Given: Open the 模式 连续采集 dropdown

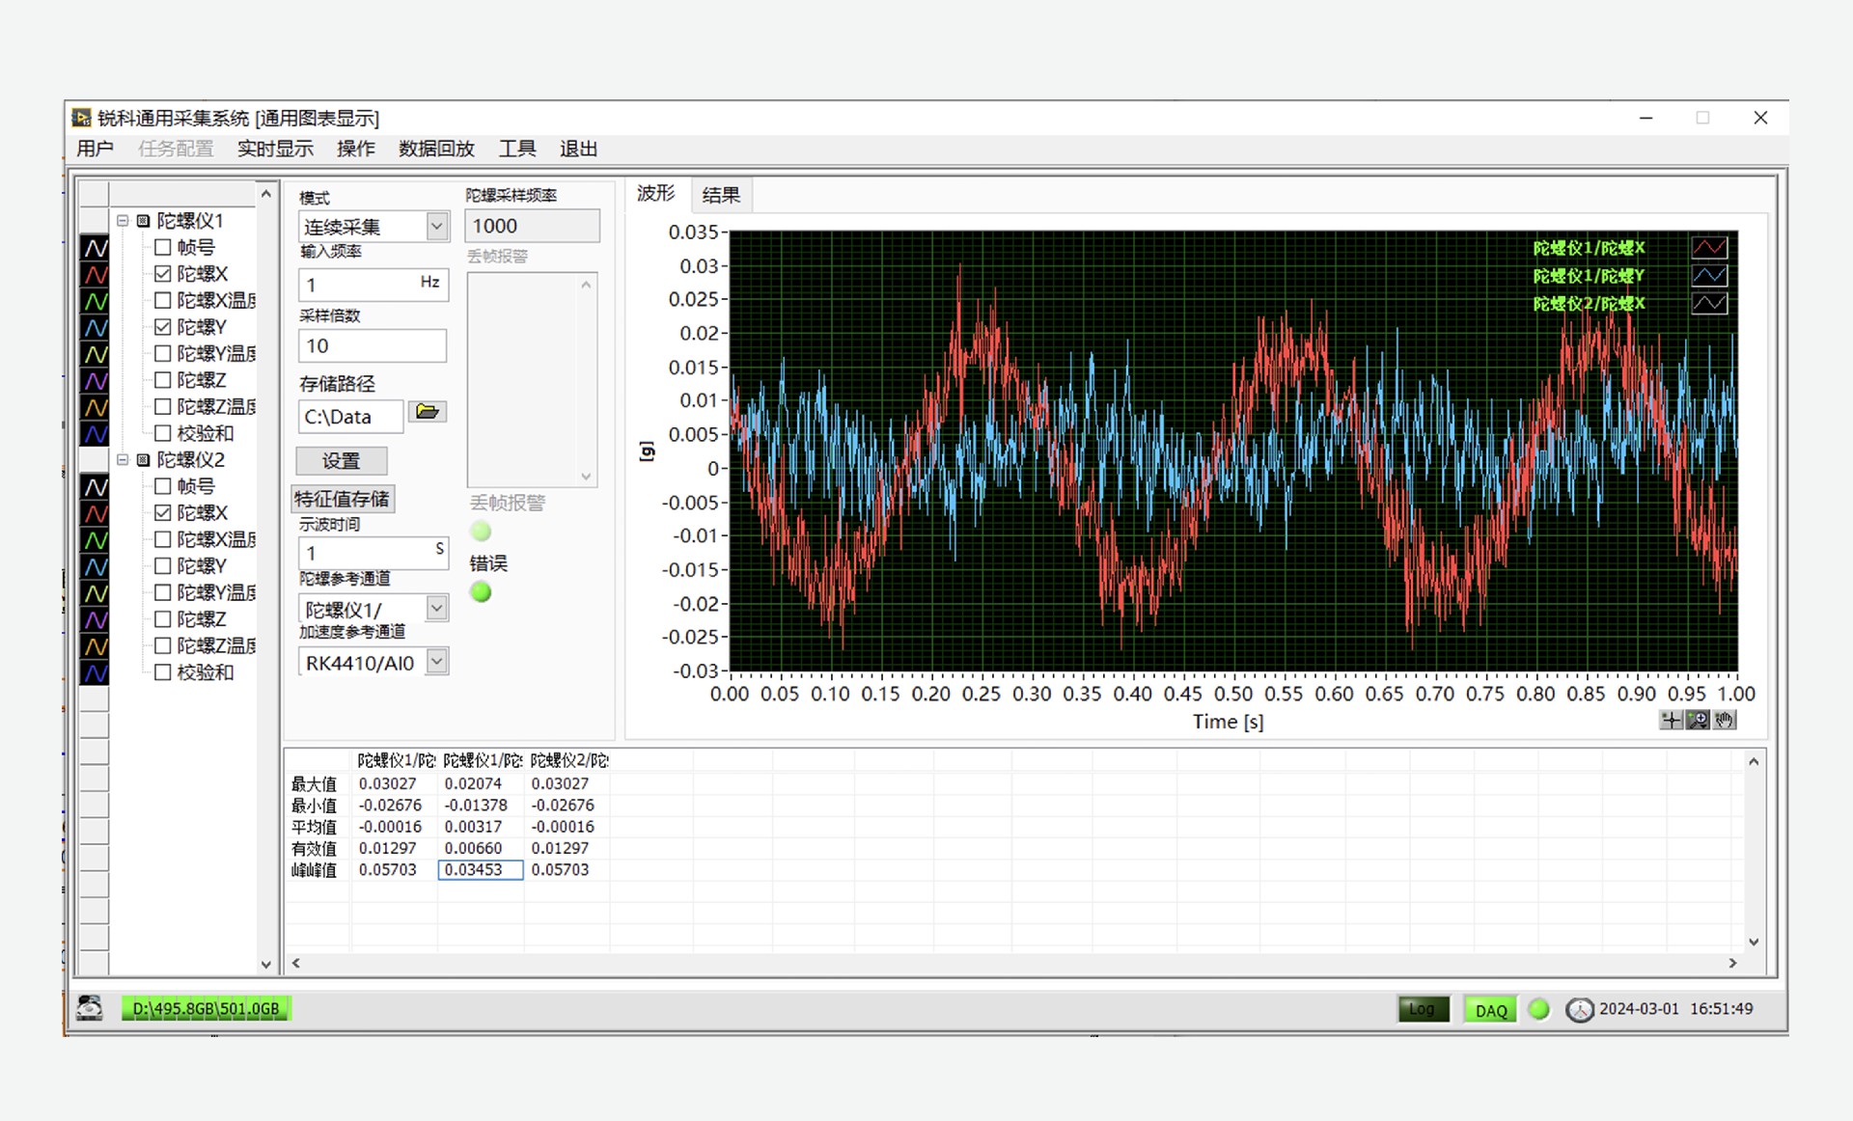Looking at the screenshot, I should click(437, 227).
